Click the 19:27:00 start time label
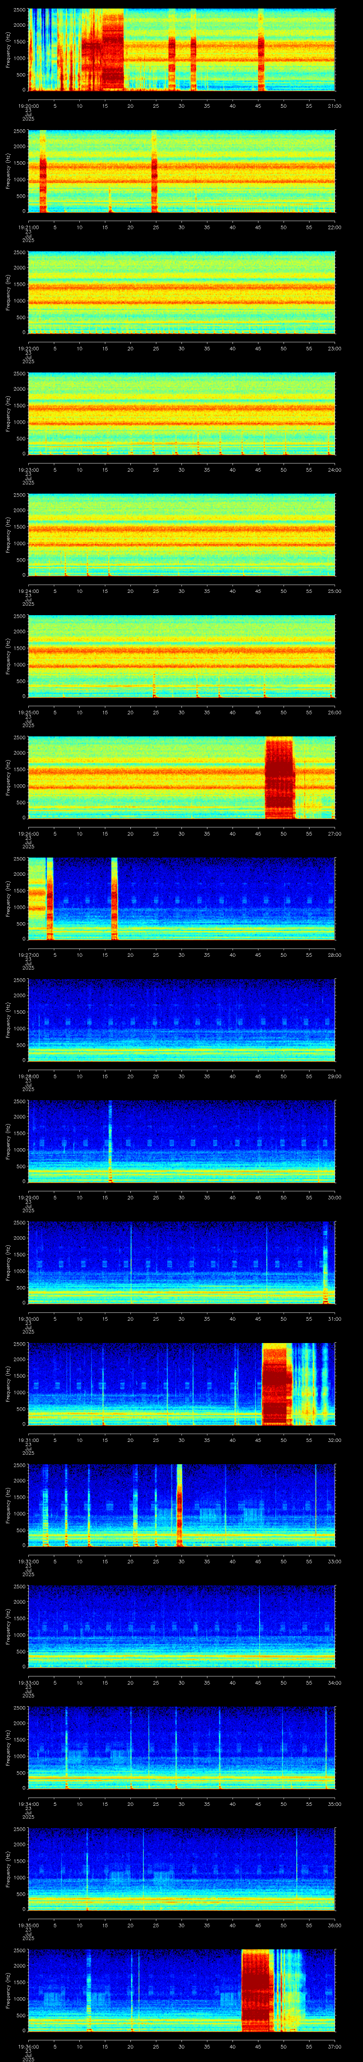Image resolution: width=363 pixels, height=2062 pixels. [28, 954]
